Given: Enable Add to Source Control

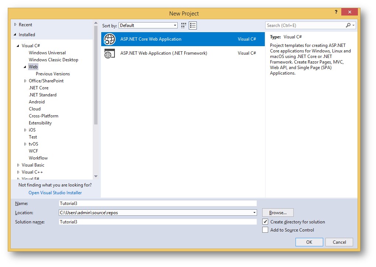Looking at the screenshot, I should (265, 230).
